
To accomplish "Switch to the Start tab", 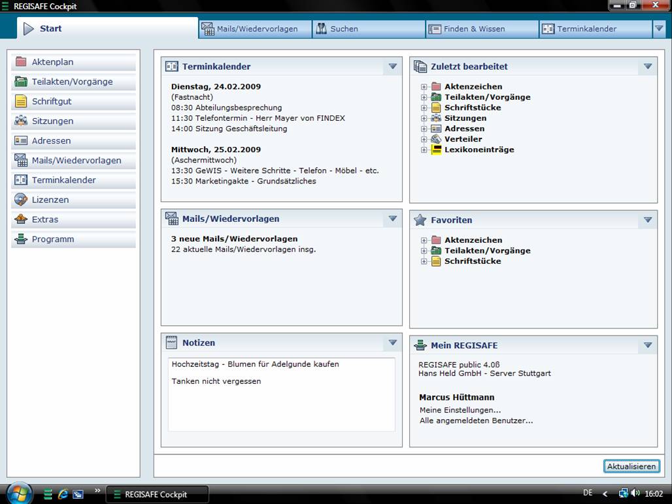I will click(108, 28).
